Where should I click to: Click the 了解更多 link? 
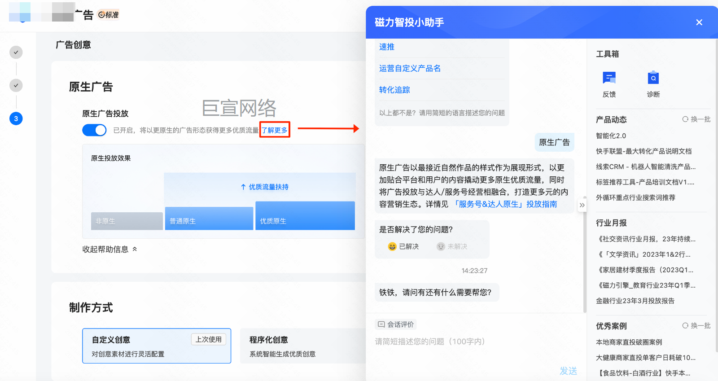pyautogui.click(x=275, y=130)
